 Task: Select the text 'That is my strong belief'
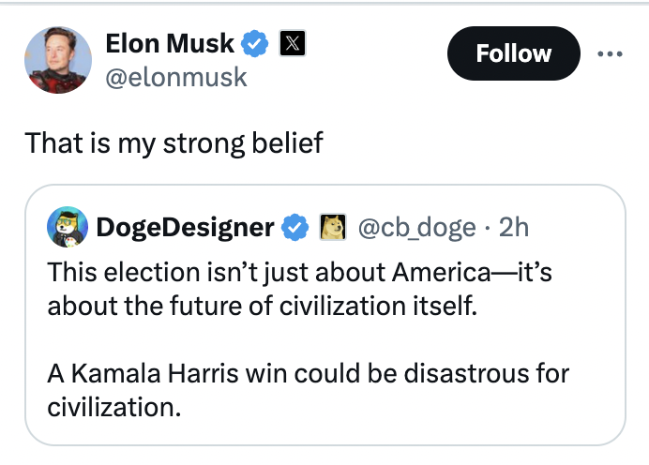coord(174,143)
